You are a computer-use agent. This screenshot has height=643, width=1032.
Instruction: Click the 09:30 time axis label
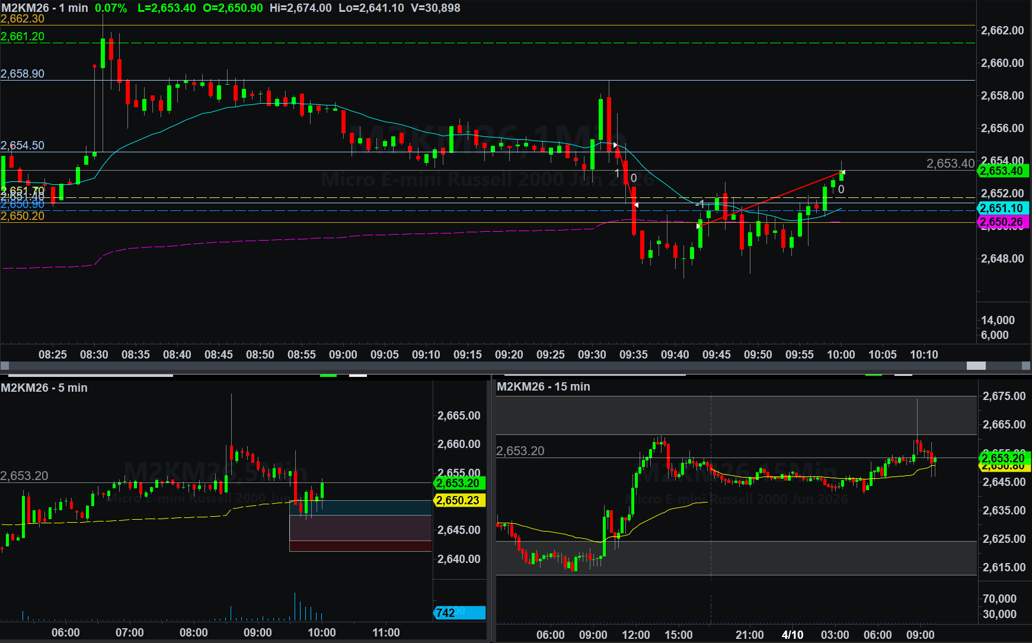click(x=592, y=354)
